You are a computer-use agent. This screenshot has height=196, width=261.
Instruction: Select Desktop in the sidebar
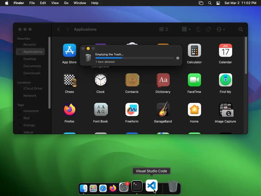[x=30, y=59]
